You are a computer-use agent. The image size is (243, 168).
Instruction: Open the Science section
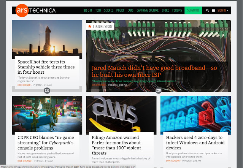(x=108, y=10)
